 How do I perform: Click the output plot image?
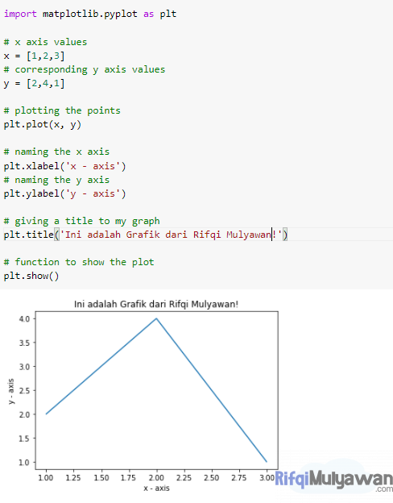point(144,396)
